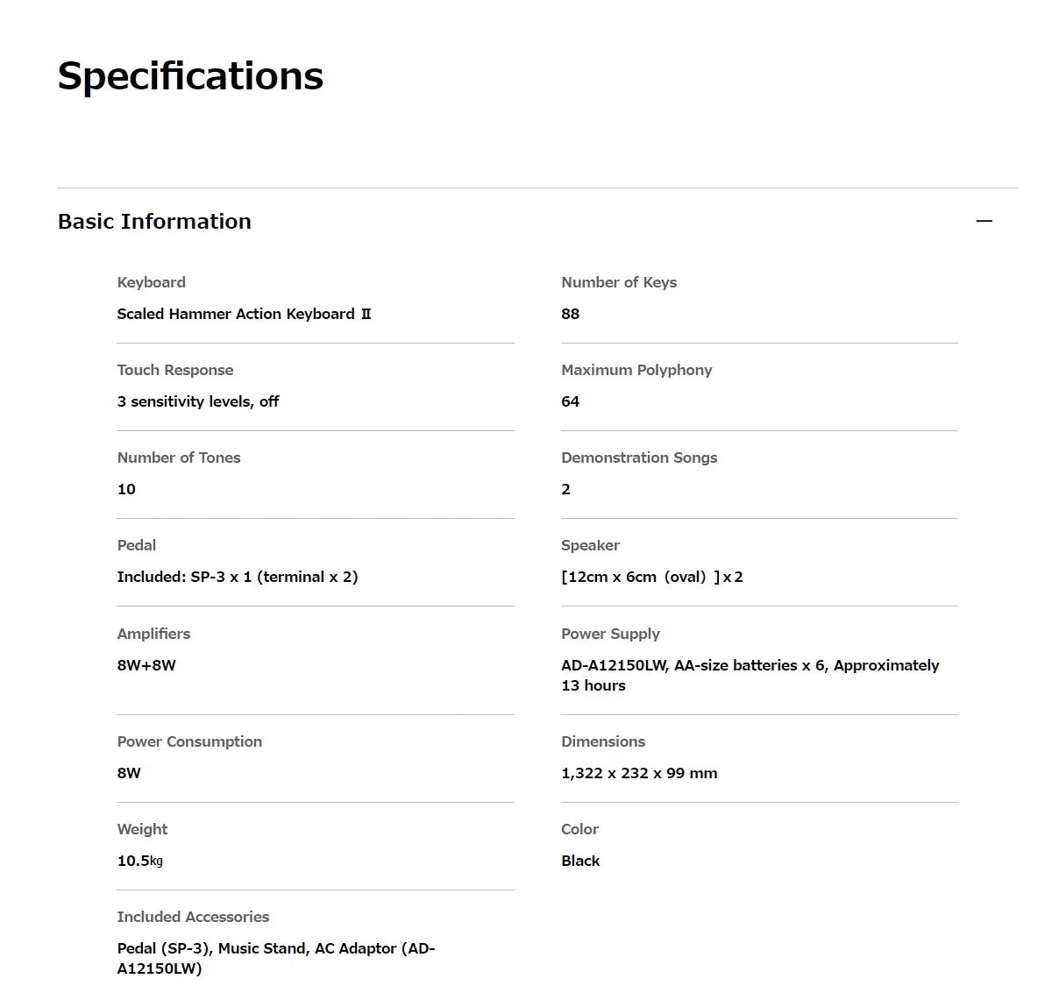Click the 8W+8W amplifiers value

146,665
